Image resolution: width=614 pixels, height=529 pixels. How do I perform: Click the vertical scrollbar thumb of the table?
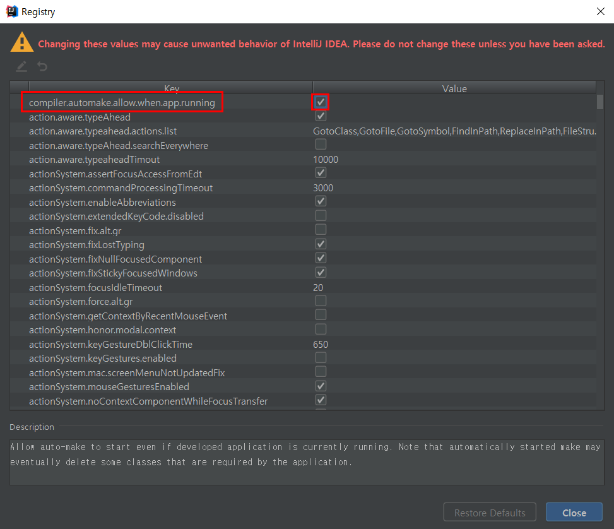click(x=600, y=102)
